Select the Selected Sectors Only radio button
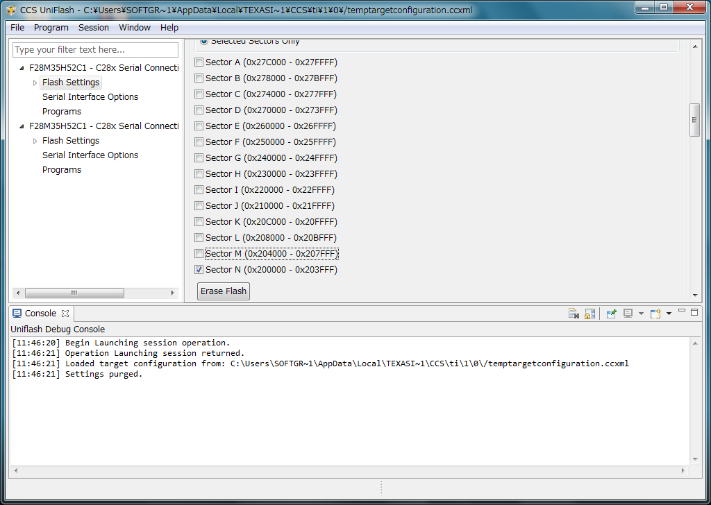This screenshot has height=505, width=711. 204,41
